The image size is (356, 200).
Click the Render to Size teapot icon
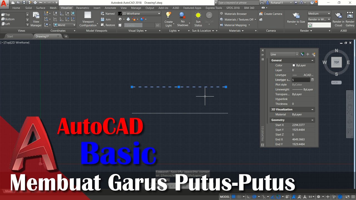point(296,15)
